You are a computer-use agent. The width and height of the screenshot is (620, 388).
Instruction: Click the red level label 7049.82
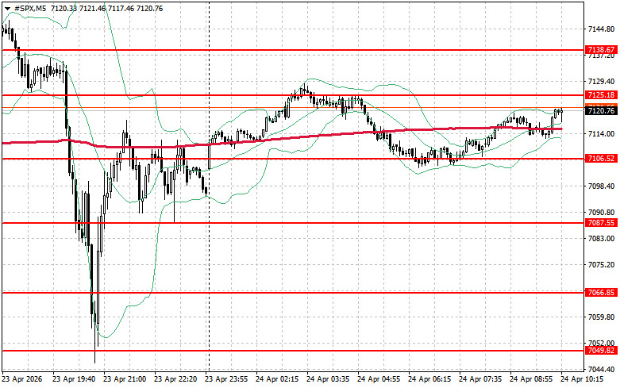[x=601, y=351]
